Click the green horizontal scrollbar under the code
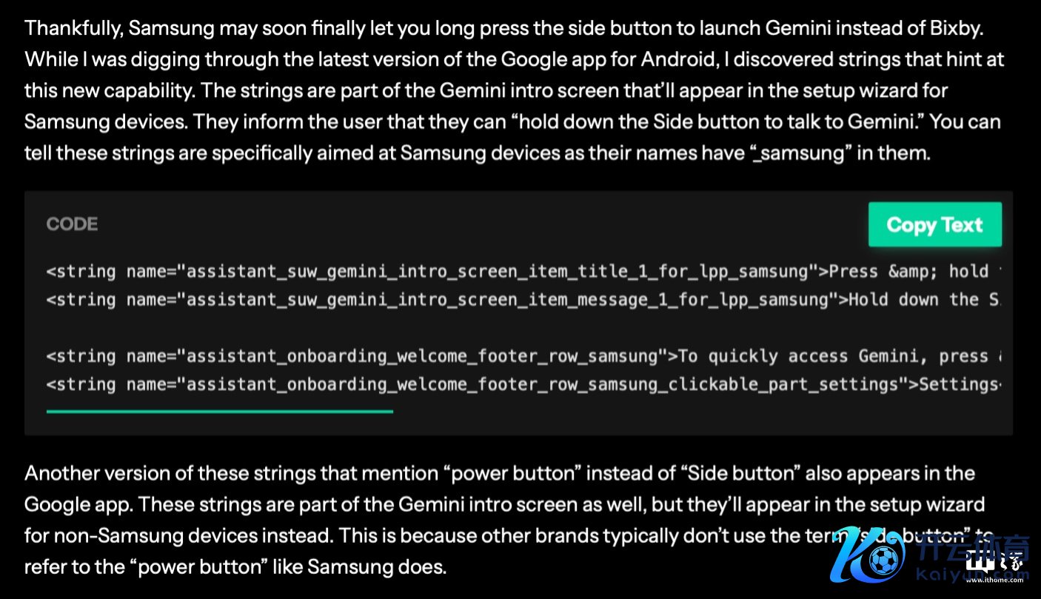The image size is (1041, 599). (219, 411)
